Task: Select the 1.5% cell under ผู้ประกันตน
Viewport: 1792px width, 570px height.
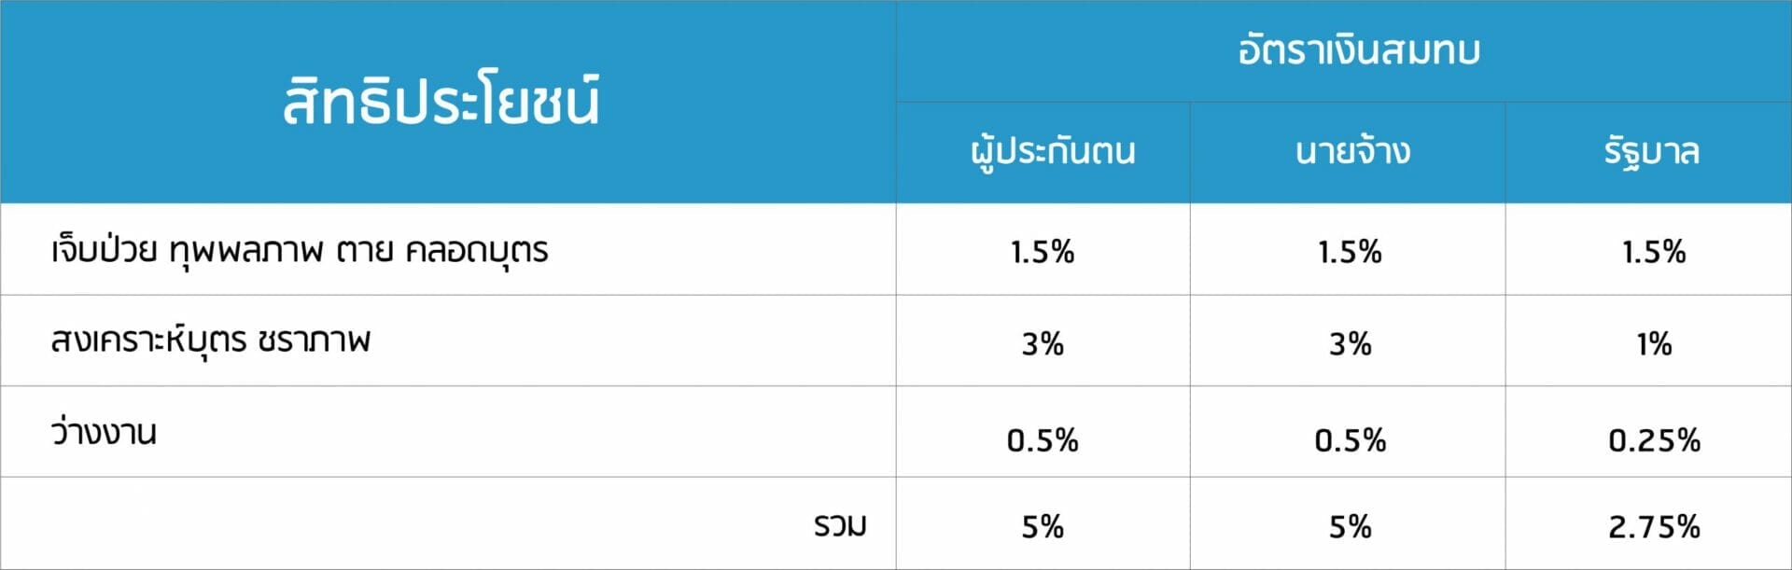Action: click(x=1043, y=252)
